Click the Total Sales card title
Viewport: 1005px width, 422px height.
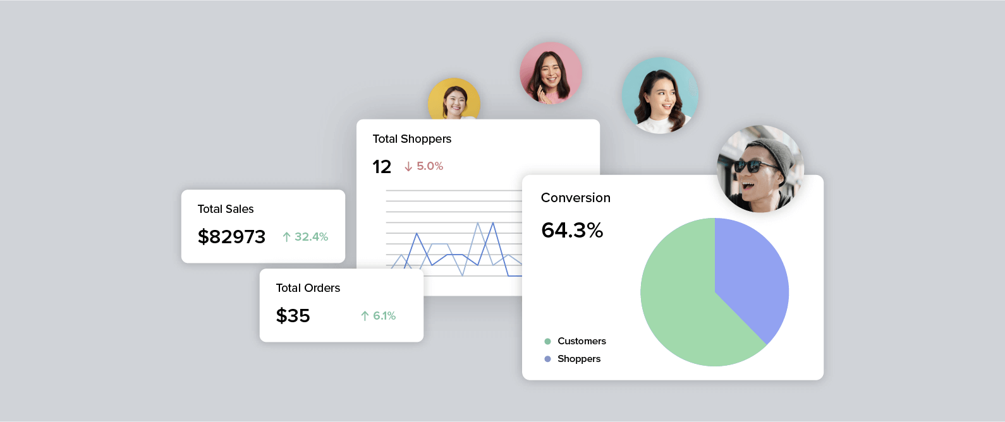[226, 209]
